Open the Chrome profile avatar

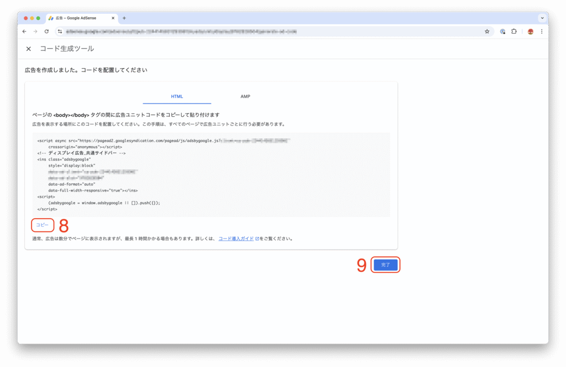click(x=530, y=32)
